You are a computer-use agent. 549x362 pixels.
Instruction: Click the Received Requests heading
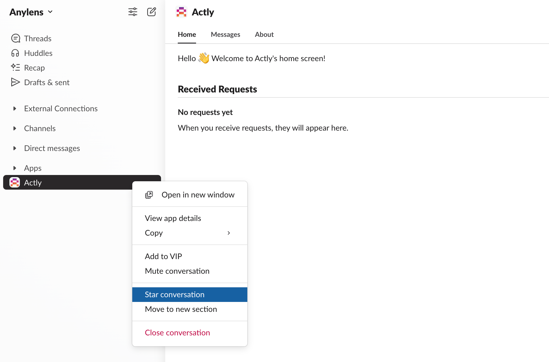pos(218,89)
